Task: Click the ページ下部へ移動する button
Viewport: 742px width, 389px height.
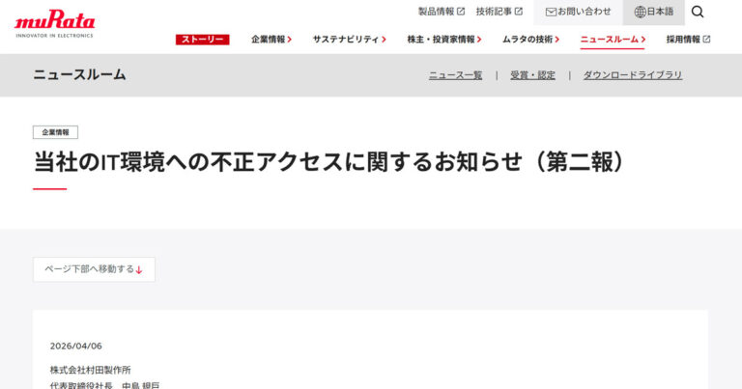Action: 94,269
